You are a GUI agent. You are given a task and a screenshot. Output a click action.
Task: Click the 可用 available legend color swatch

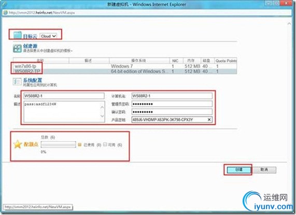(x=105, y=144)
